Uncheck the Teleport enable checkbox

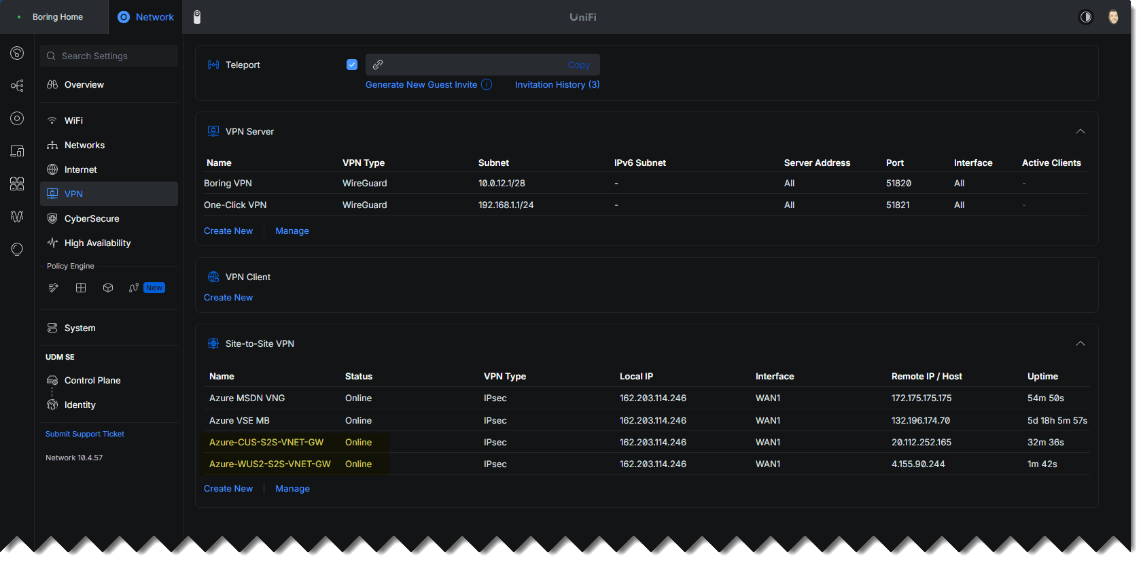pos(352,65)
